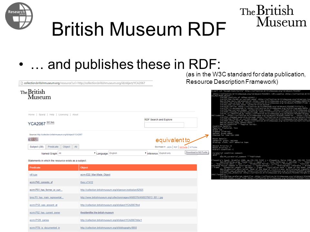310x232 pixels.
Task: Expand the Inference dropdown set to Explicit only
Action: [x=171, y=153]
